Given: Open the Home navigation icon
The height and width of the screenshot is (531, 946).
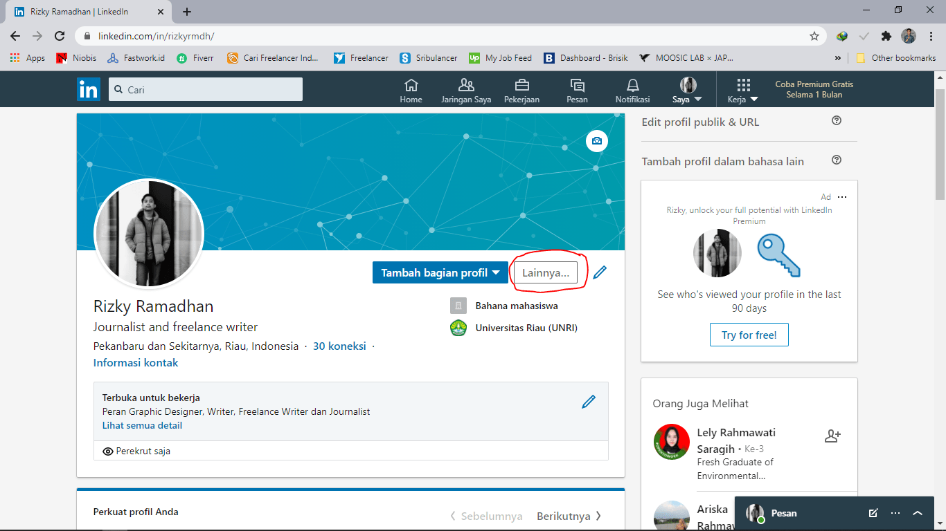Looking at the screenshot, I should pos(411,91).
